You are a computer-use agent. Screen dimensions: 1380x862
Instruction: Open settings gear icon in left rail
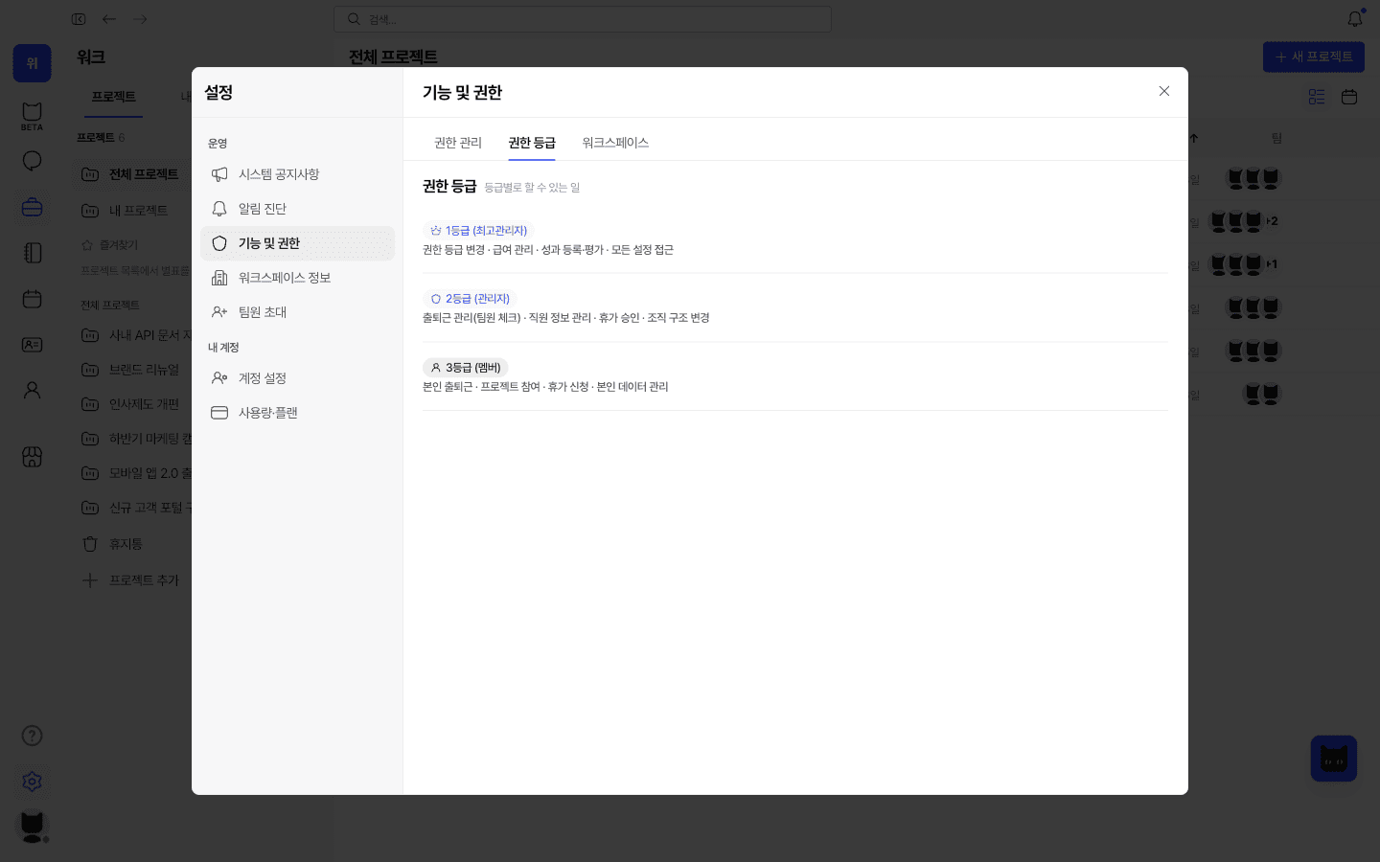tap(32, 782)
